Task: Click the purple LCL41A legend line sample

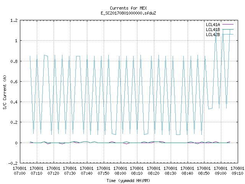Action: pos(228,25)
